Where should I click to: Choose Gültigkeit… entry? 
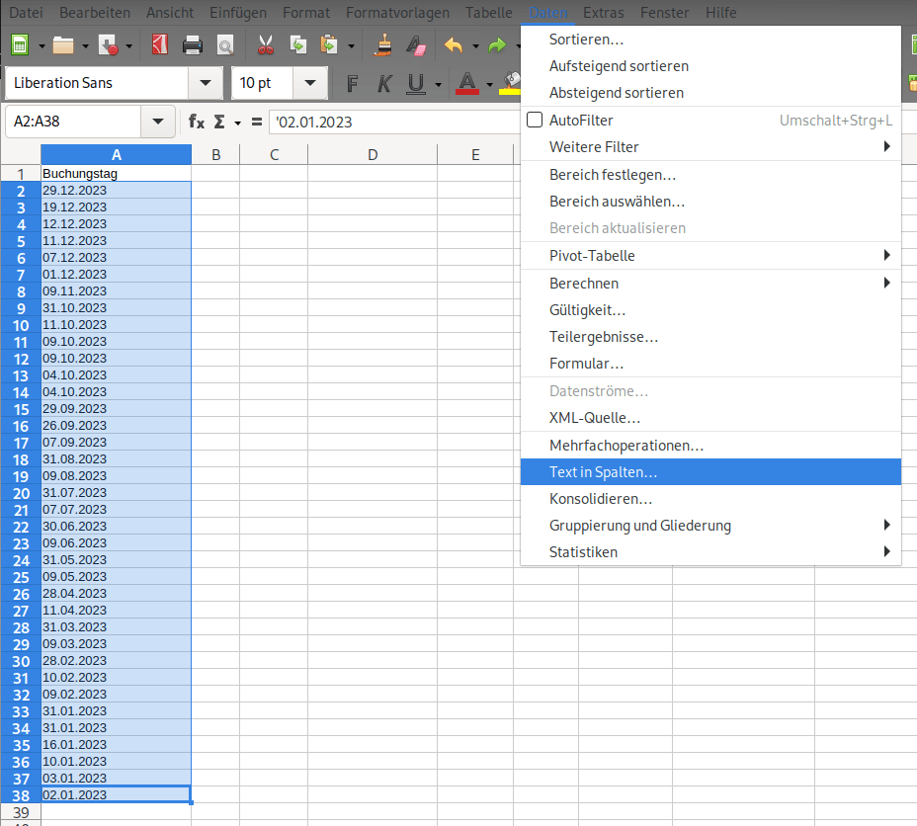pyautogui.click(x=710, y=310)
